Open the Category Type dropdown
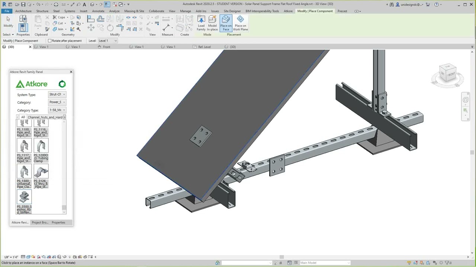Screen dimensions: 476x267 (x=57, y=110)
